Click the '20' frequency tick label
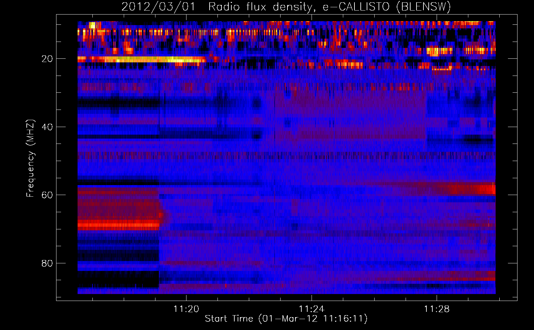Image resolution: width=534 pixels, height=330 pixels. [x=47, y=59]
